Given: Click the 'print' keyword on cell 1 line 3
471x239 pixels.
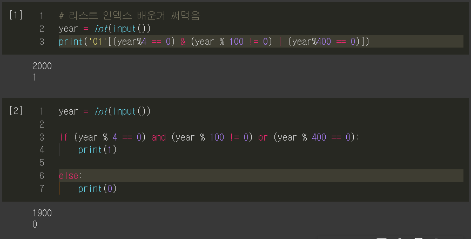Looking at the screenshot, I should point(71,42).
